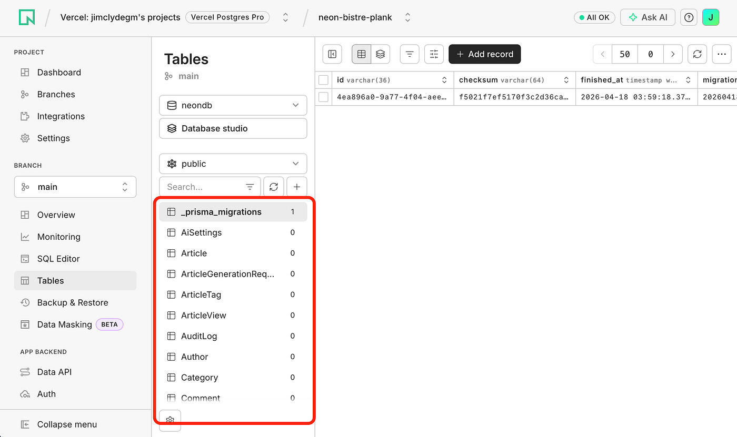Click the All OK status badge
The width and height of the screenshot is (737, 437).
(x=594, y=17)
